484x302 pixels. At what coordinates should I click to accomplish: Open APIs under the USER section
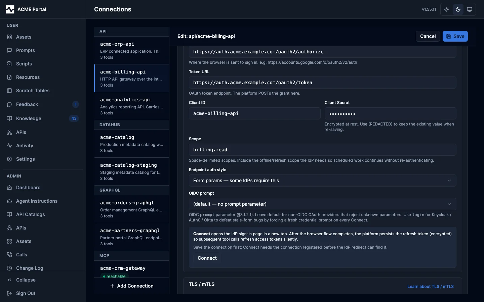[43, 132]
